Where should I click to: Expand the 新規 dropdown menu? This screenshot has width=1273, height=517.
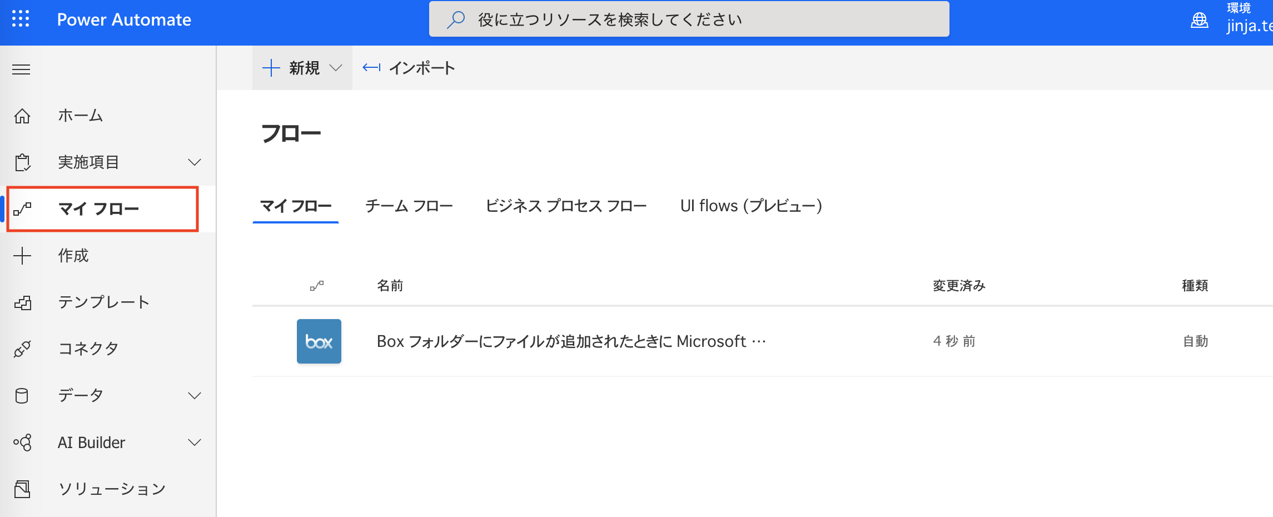tap(336, 67)
